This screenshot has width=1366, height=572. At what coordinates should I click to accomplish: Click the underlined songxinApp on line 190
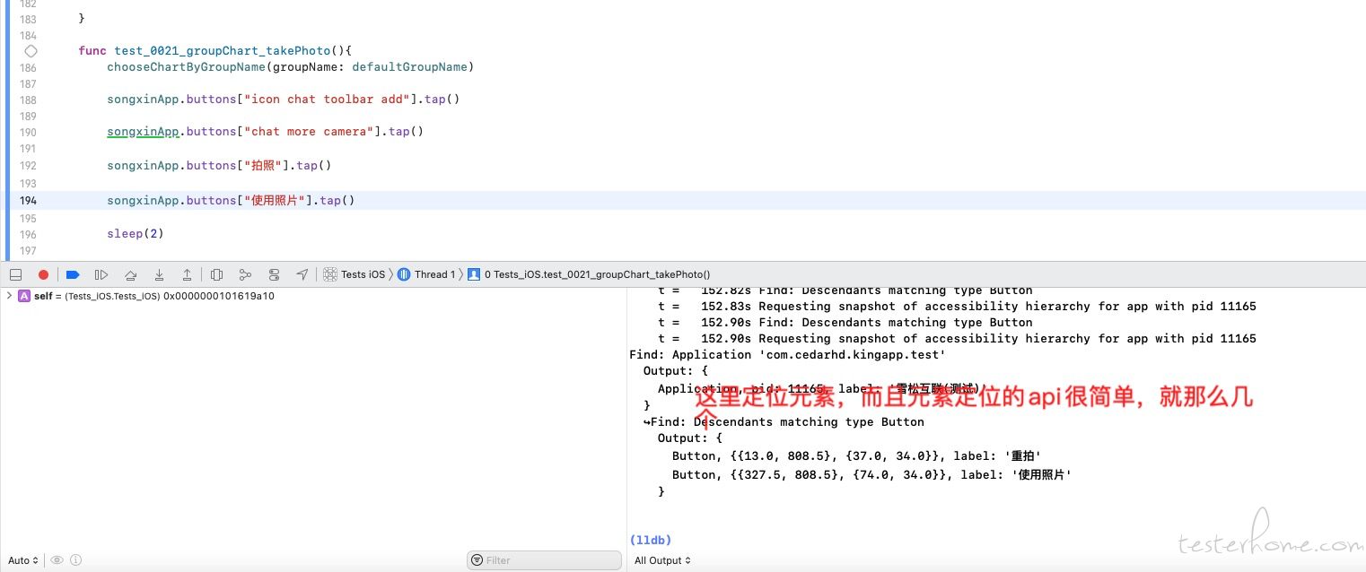click(143, 132)
